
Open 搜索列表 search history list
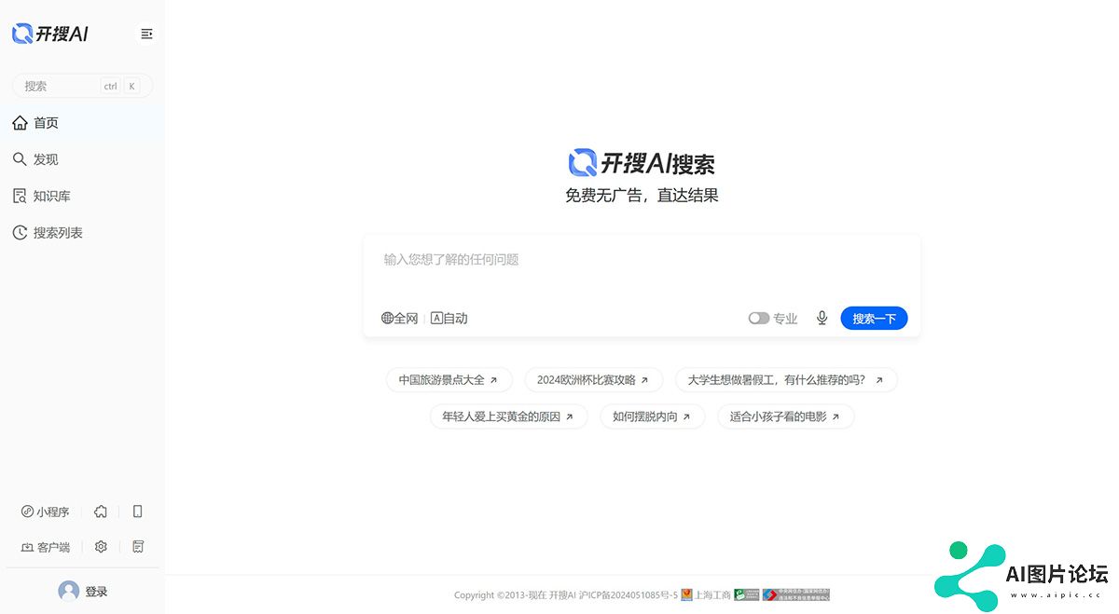(58, 233)
